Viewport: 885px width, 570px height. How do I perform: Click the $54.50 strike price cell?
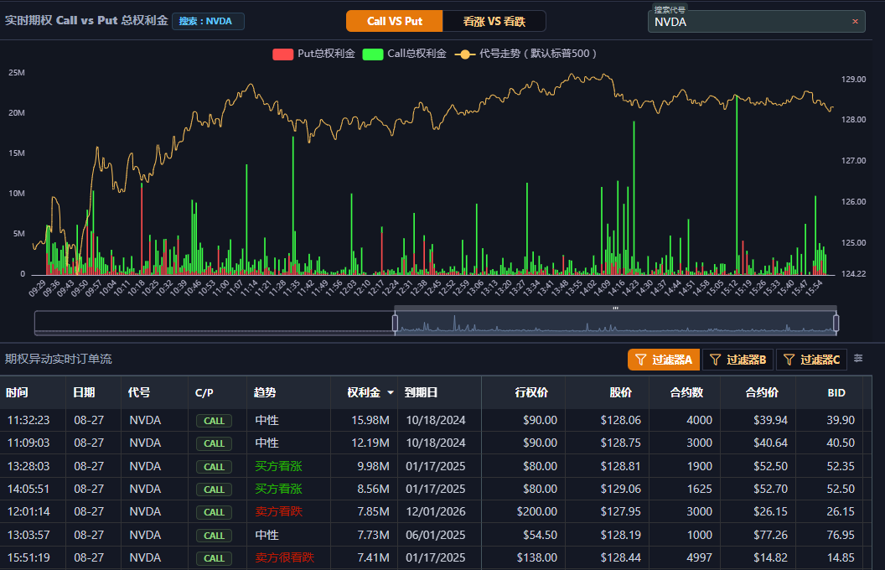click(x=540, y=535)
